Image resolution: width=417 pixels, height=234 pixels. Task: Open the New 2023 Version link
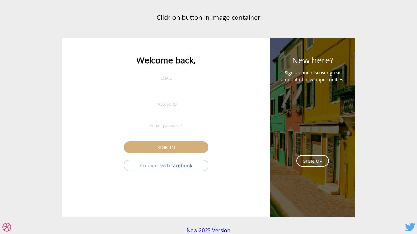[208, 230]
